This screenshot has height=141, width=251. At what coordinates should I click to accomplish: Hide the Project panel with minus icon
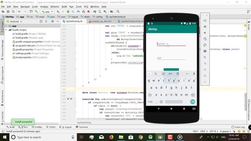[x=58, y=21]
